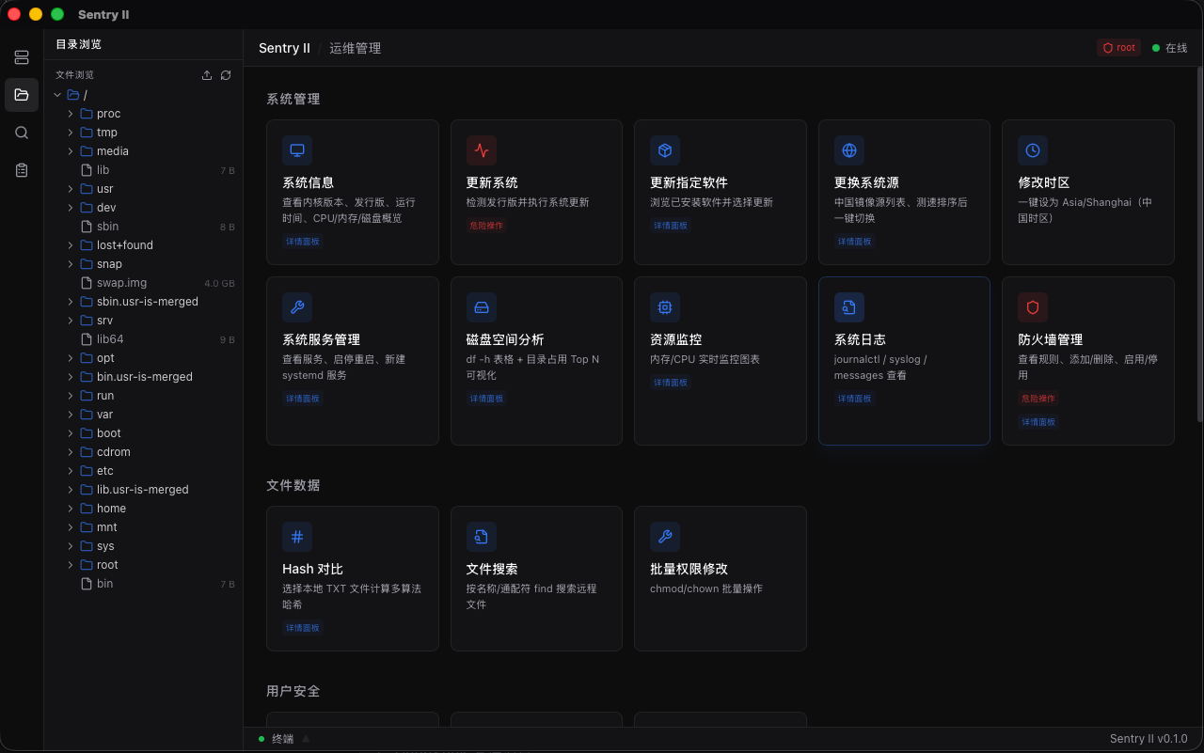Expand the usr folder
The image size is (1204, 753).
point(71,189)
